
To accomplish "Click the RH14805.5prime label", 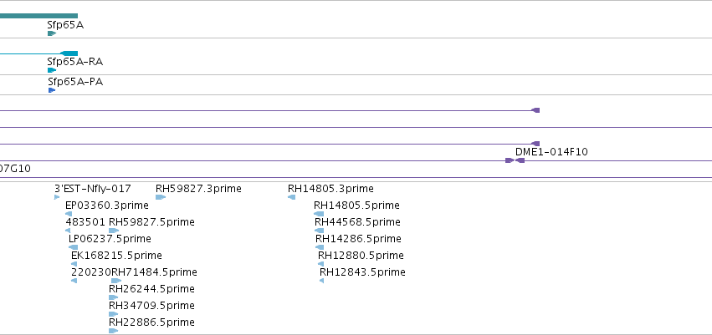I will pos(356,206).
